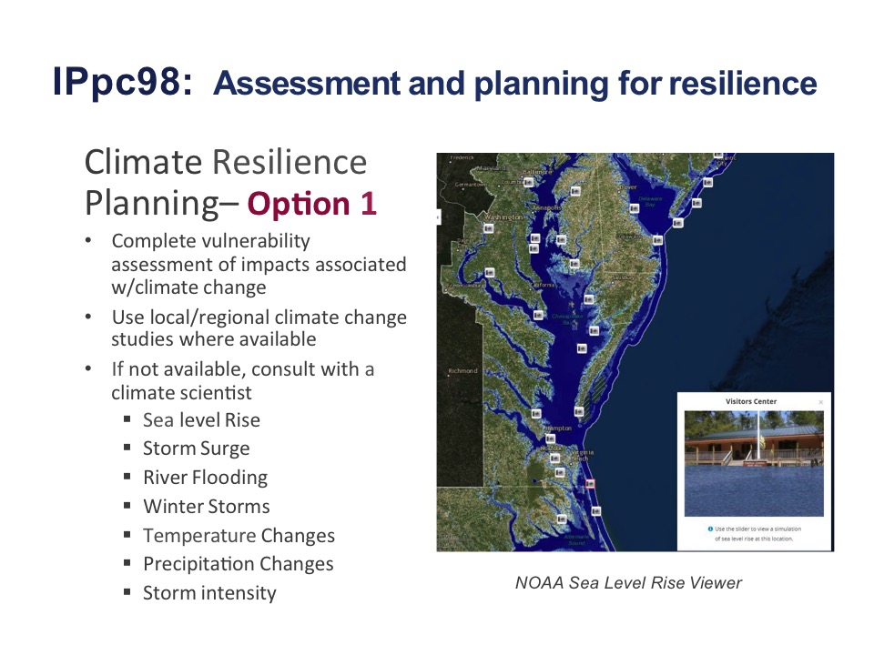The width and height of the screenshot is (874, 655).
Task: Select the Storm intensity bullet item
Action: point(208,593)
